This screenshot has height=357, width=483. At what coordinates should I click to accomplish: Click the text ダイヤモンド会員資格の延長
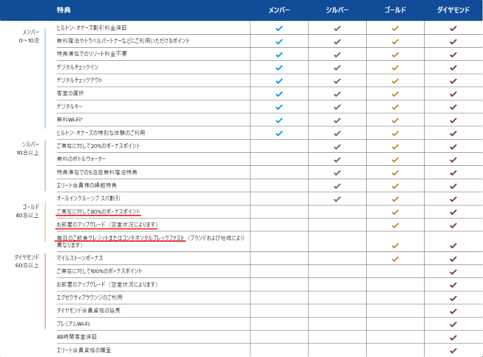[88, 310]
